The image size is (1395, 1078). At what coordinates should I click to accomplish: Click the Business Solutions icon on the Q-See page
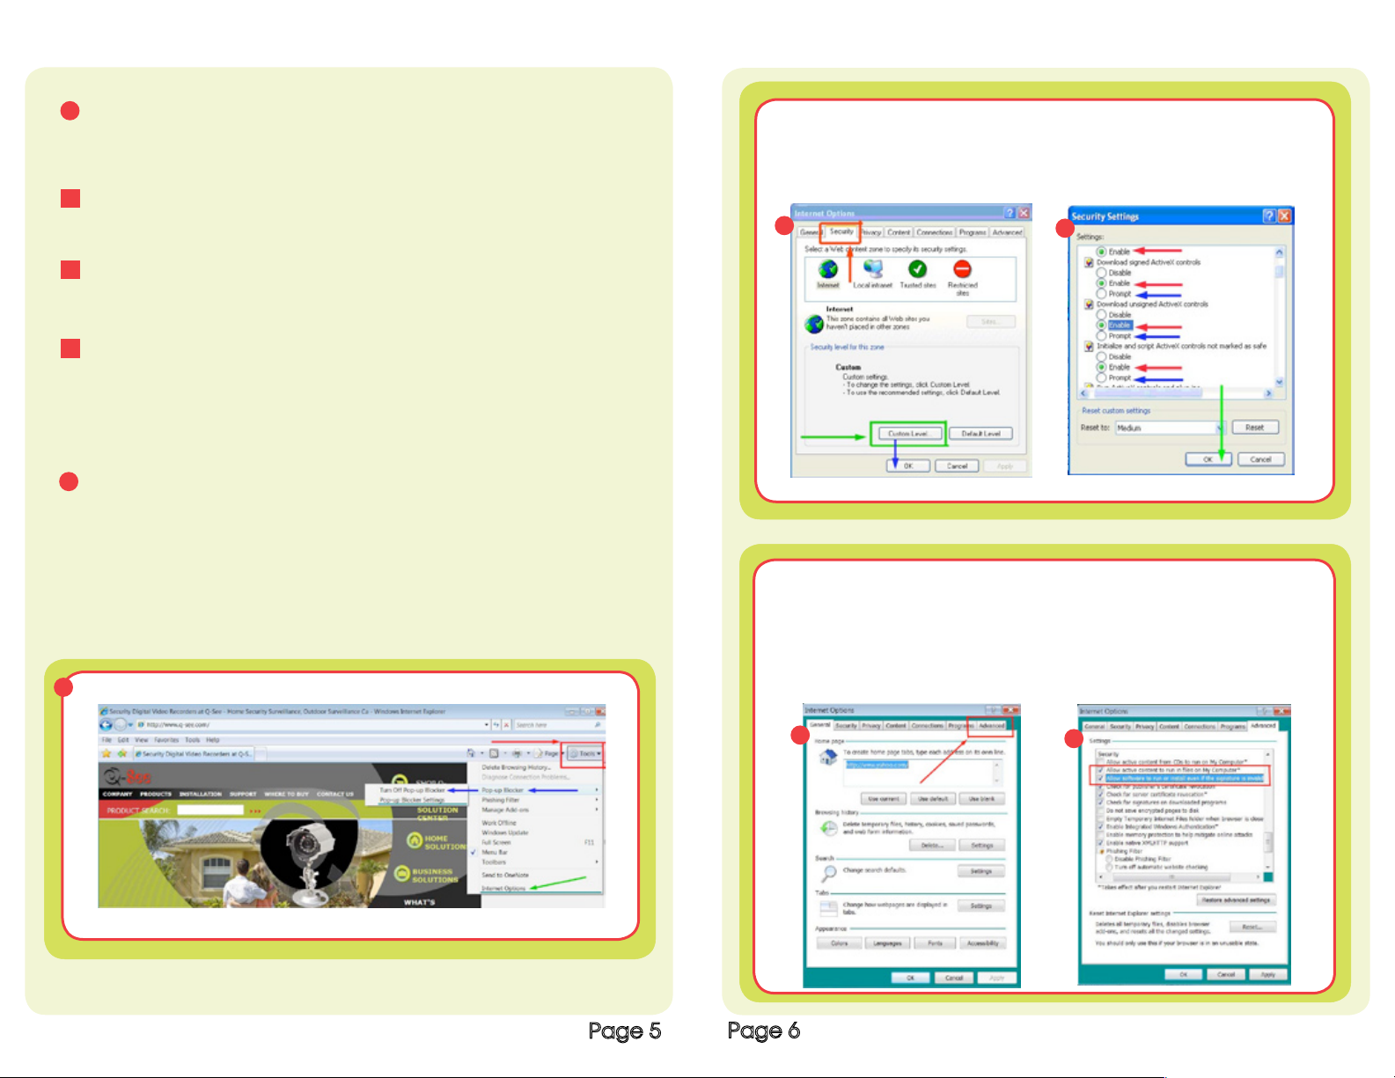(x=402, y=874)
